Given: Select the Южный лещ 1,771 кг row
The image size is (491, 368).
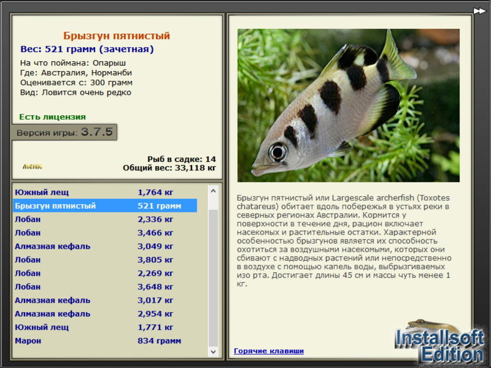Looking at the screenshot, I should (x=105, y=327).
